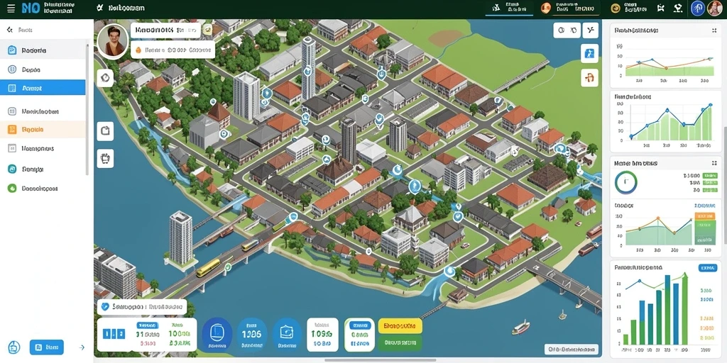Click the tallest green bar in bottom chart
Viewport: 727px width, 363px height.
687,309
